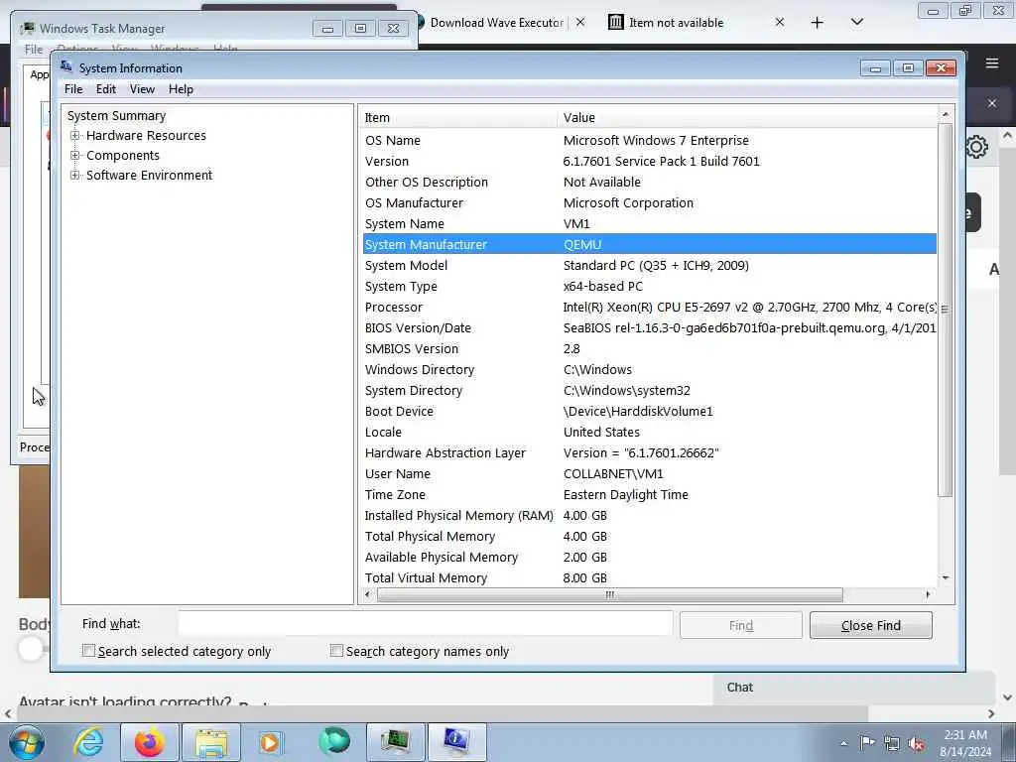Click the Task Manager title bar icon

(27, 29)
